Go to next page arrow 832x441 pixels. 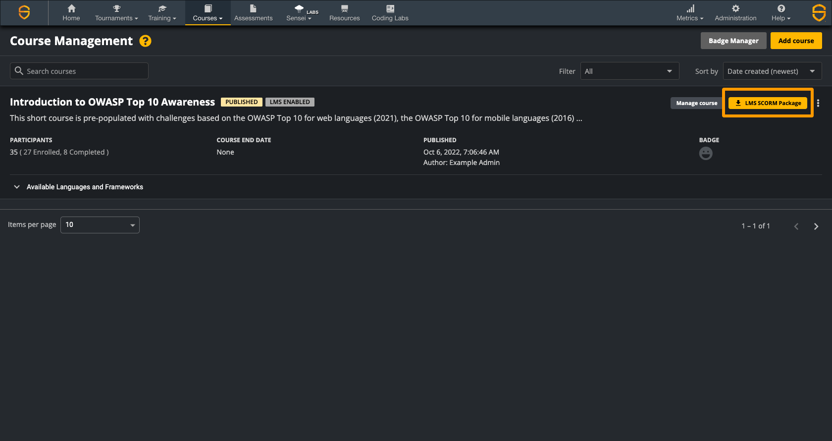[x=816, y=226]
